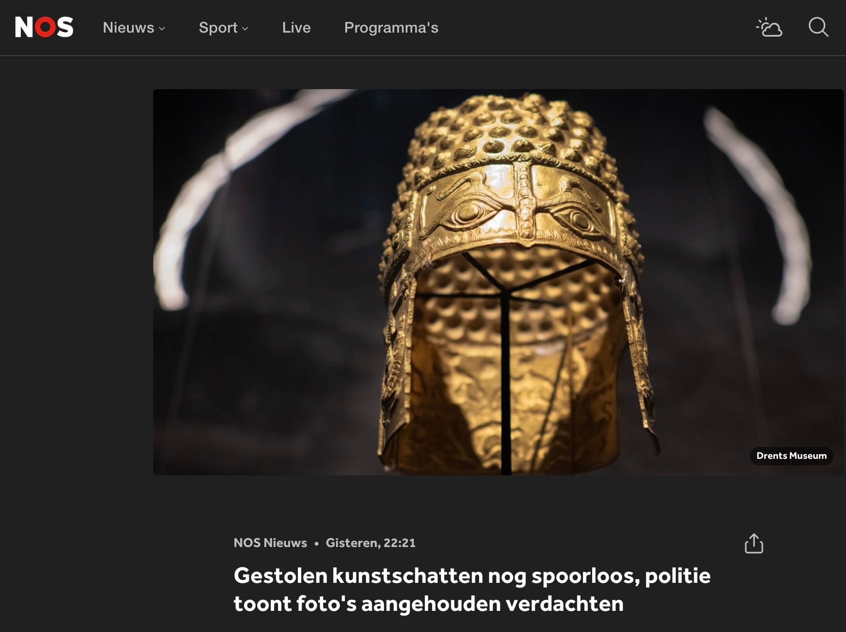Click the red O in NOS logo

(45, 27)
